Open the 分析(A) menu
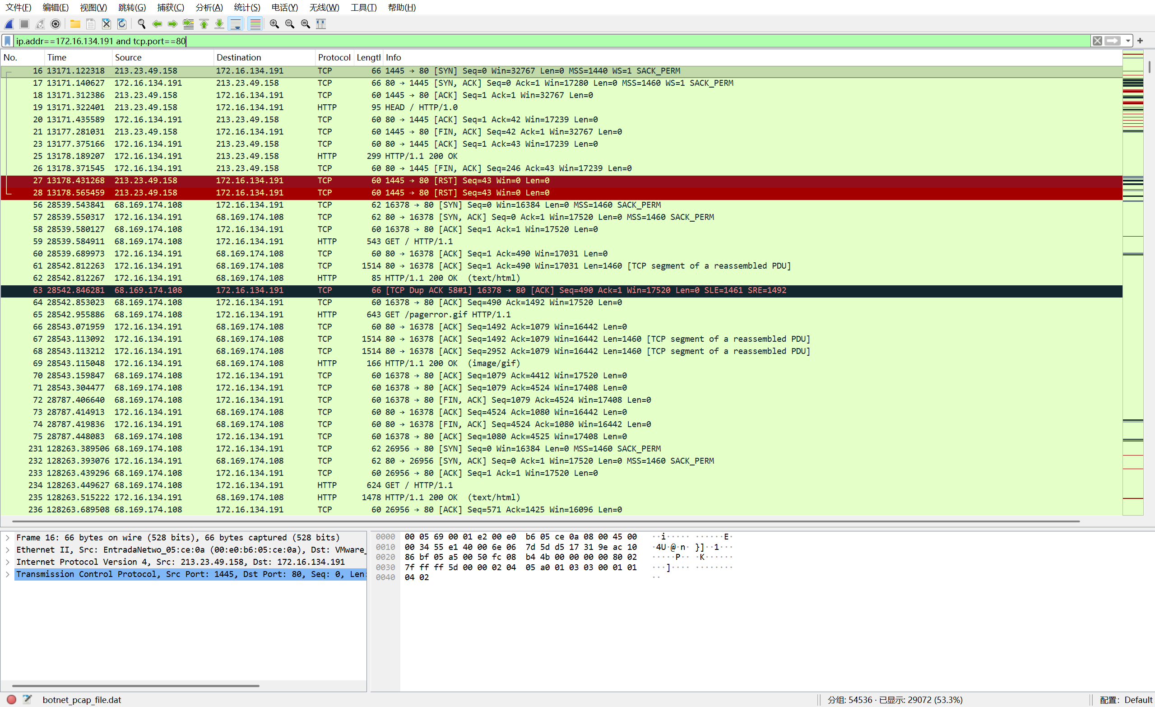Screen dimensions: 1155x707 (209, 8)
